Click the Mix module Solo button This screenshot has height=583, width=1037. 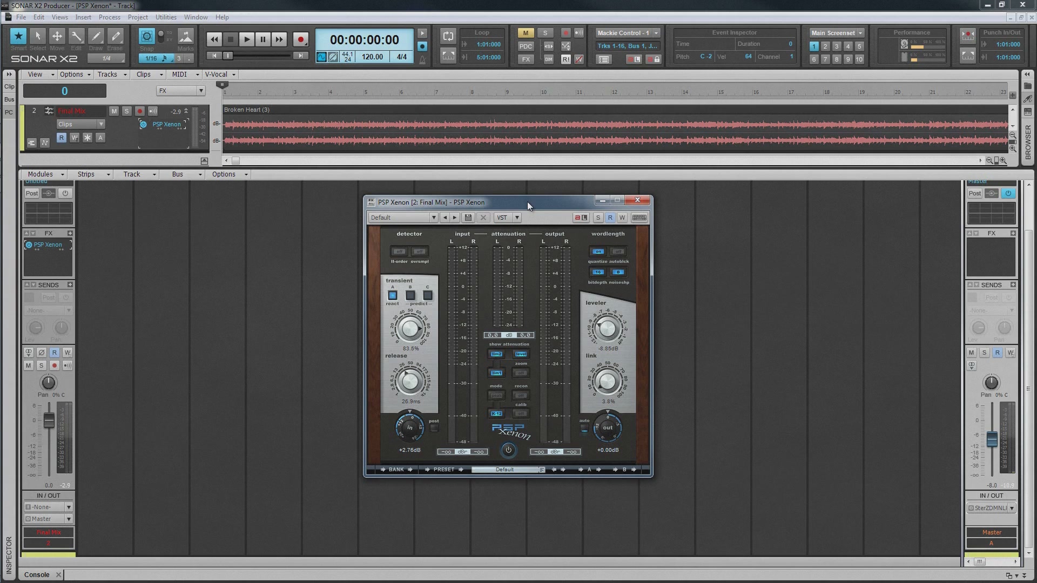point(545,33)
